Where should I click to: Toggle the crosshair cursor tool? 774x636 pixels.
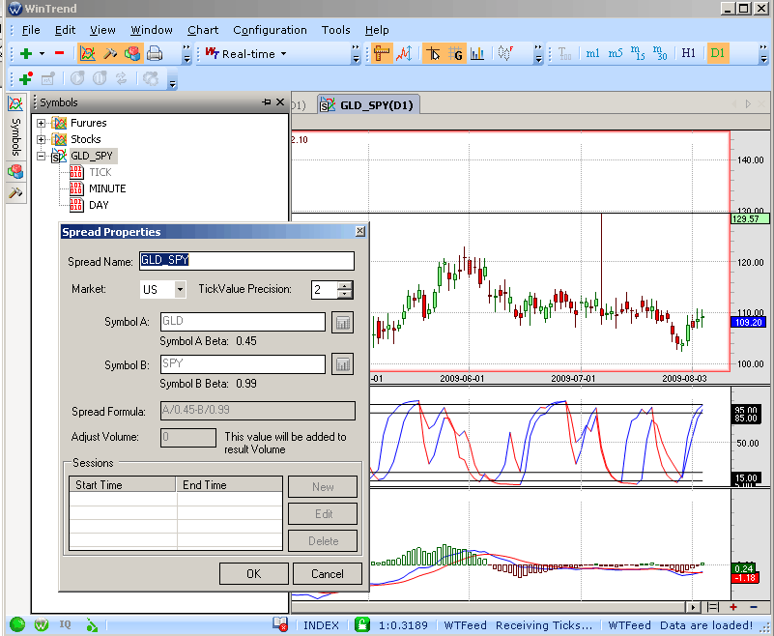434,53
